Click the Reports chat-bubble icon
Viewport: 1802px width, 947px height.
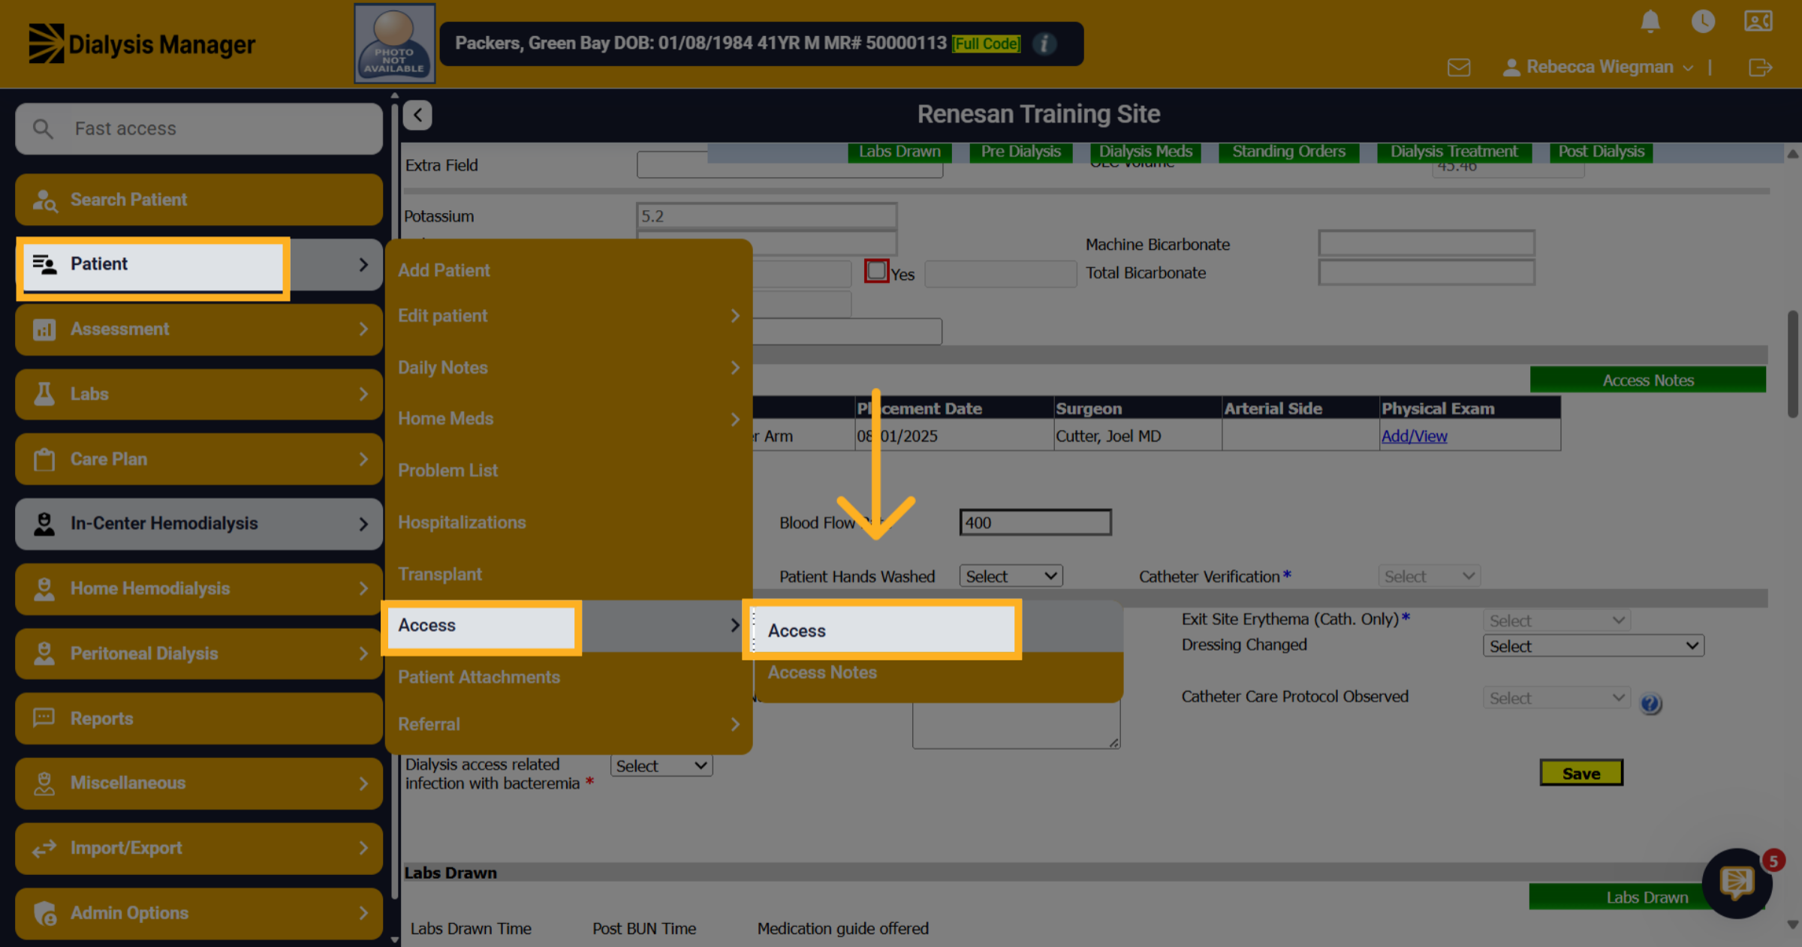44,718
